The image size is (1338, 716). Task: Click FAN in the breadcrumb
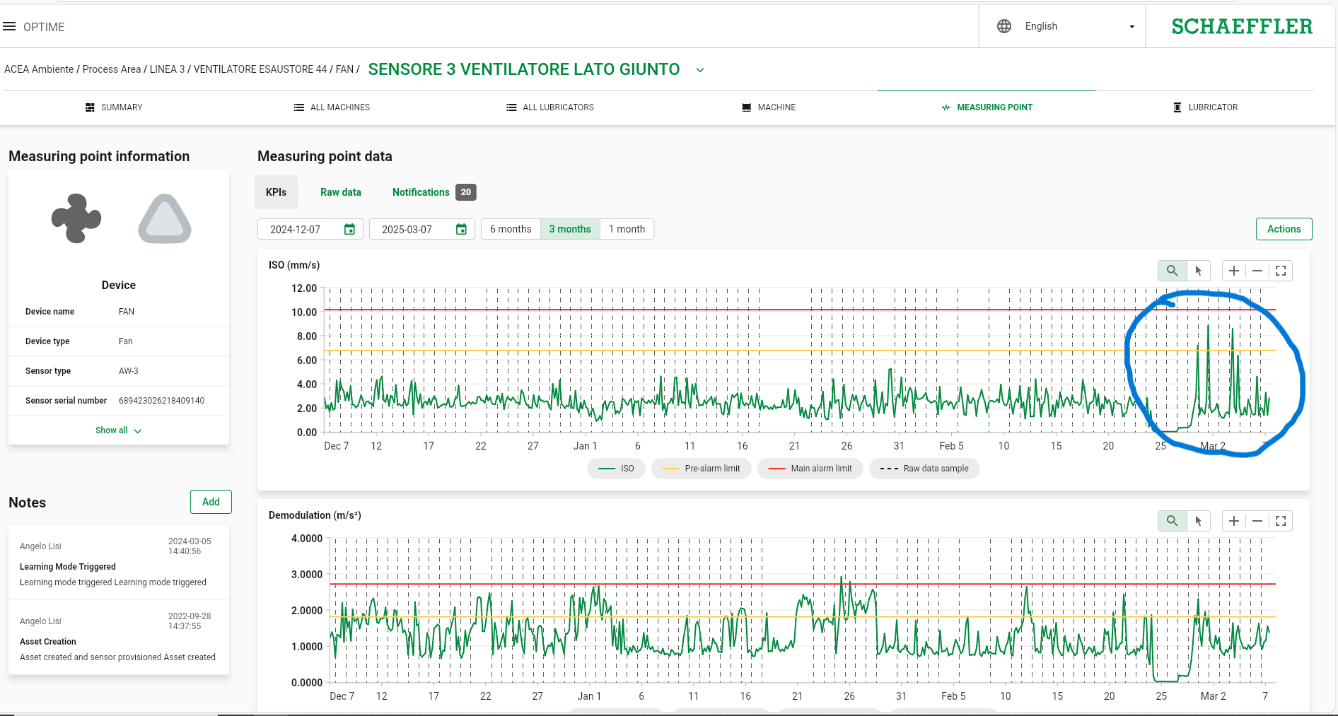[344, 69]
